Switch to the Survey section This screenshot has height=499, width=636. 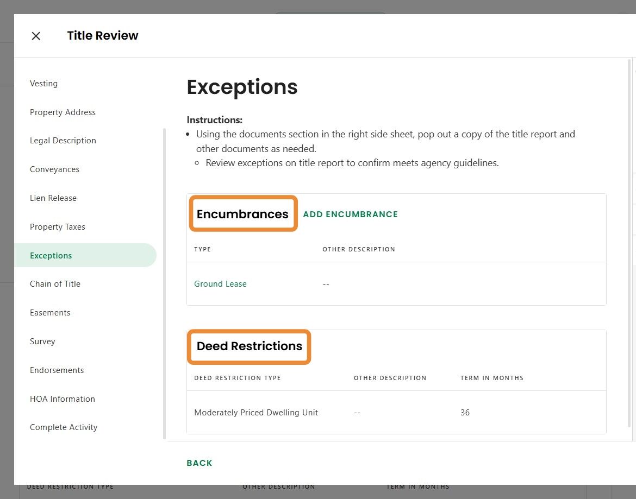pyautogui.click(x=42, y=342)
